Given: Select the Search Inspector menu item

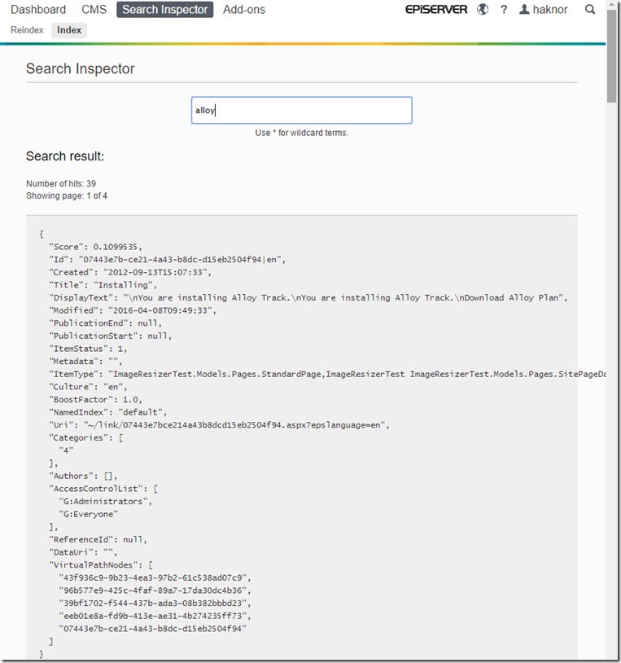Looking at the screenshot, I should tap(165, 10).
